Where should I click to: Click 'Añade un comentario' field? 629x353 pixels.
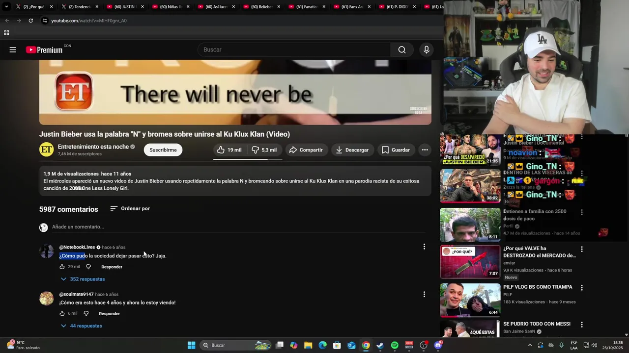pos(238,227)
